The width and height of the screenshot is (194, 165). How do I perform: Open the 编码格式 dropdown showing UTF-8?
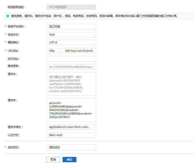[71, 43]
